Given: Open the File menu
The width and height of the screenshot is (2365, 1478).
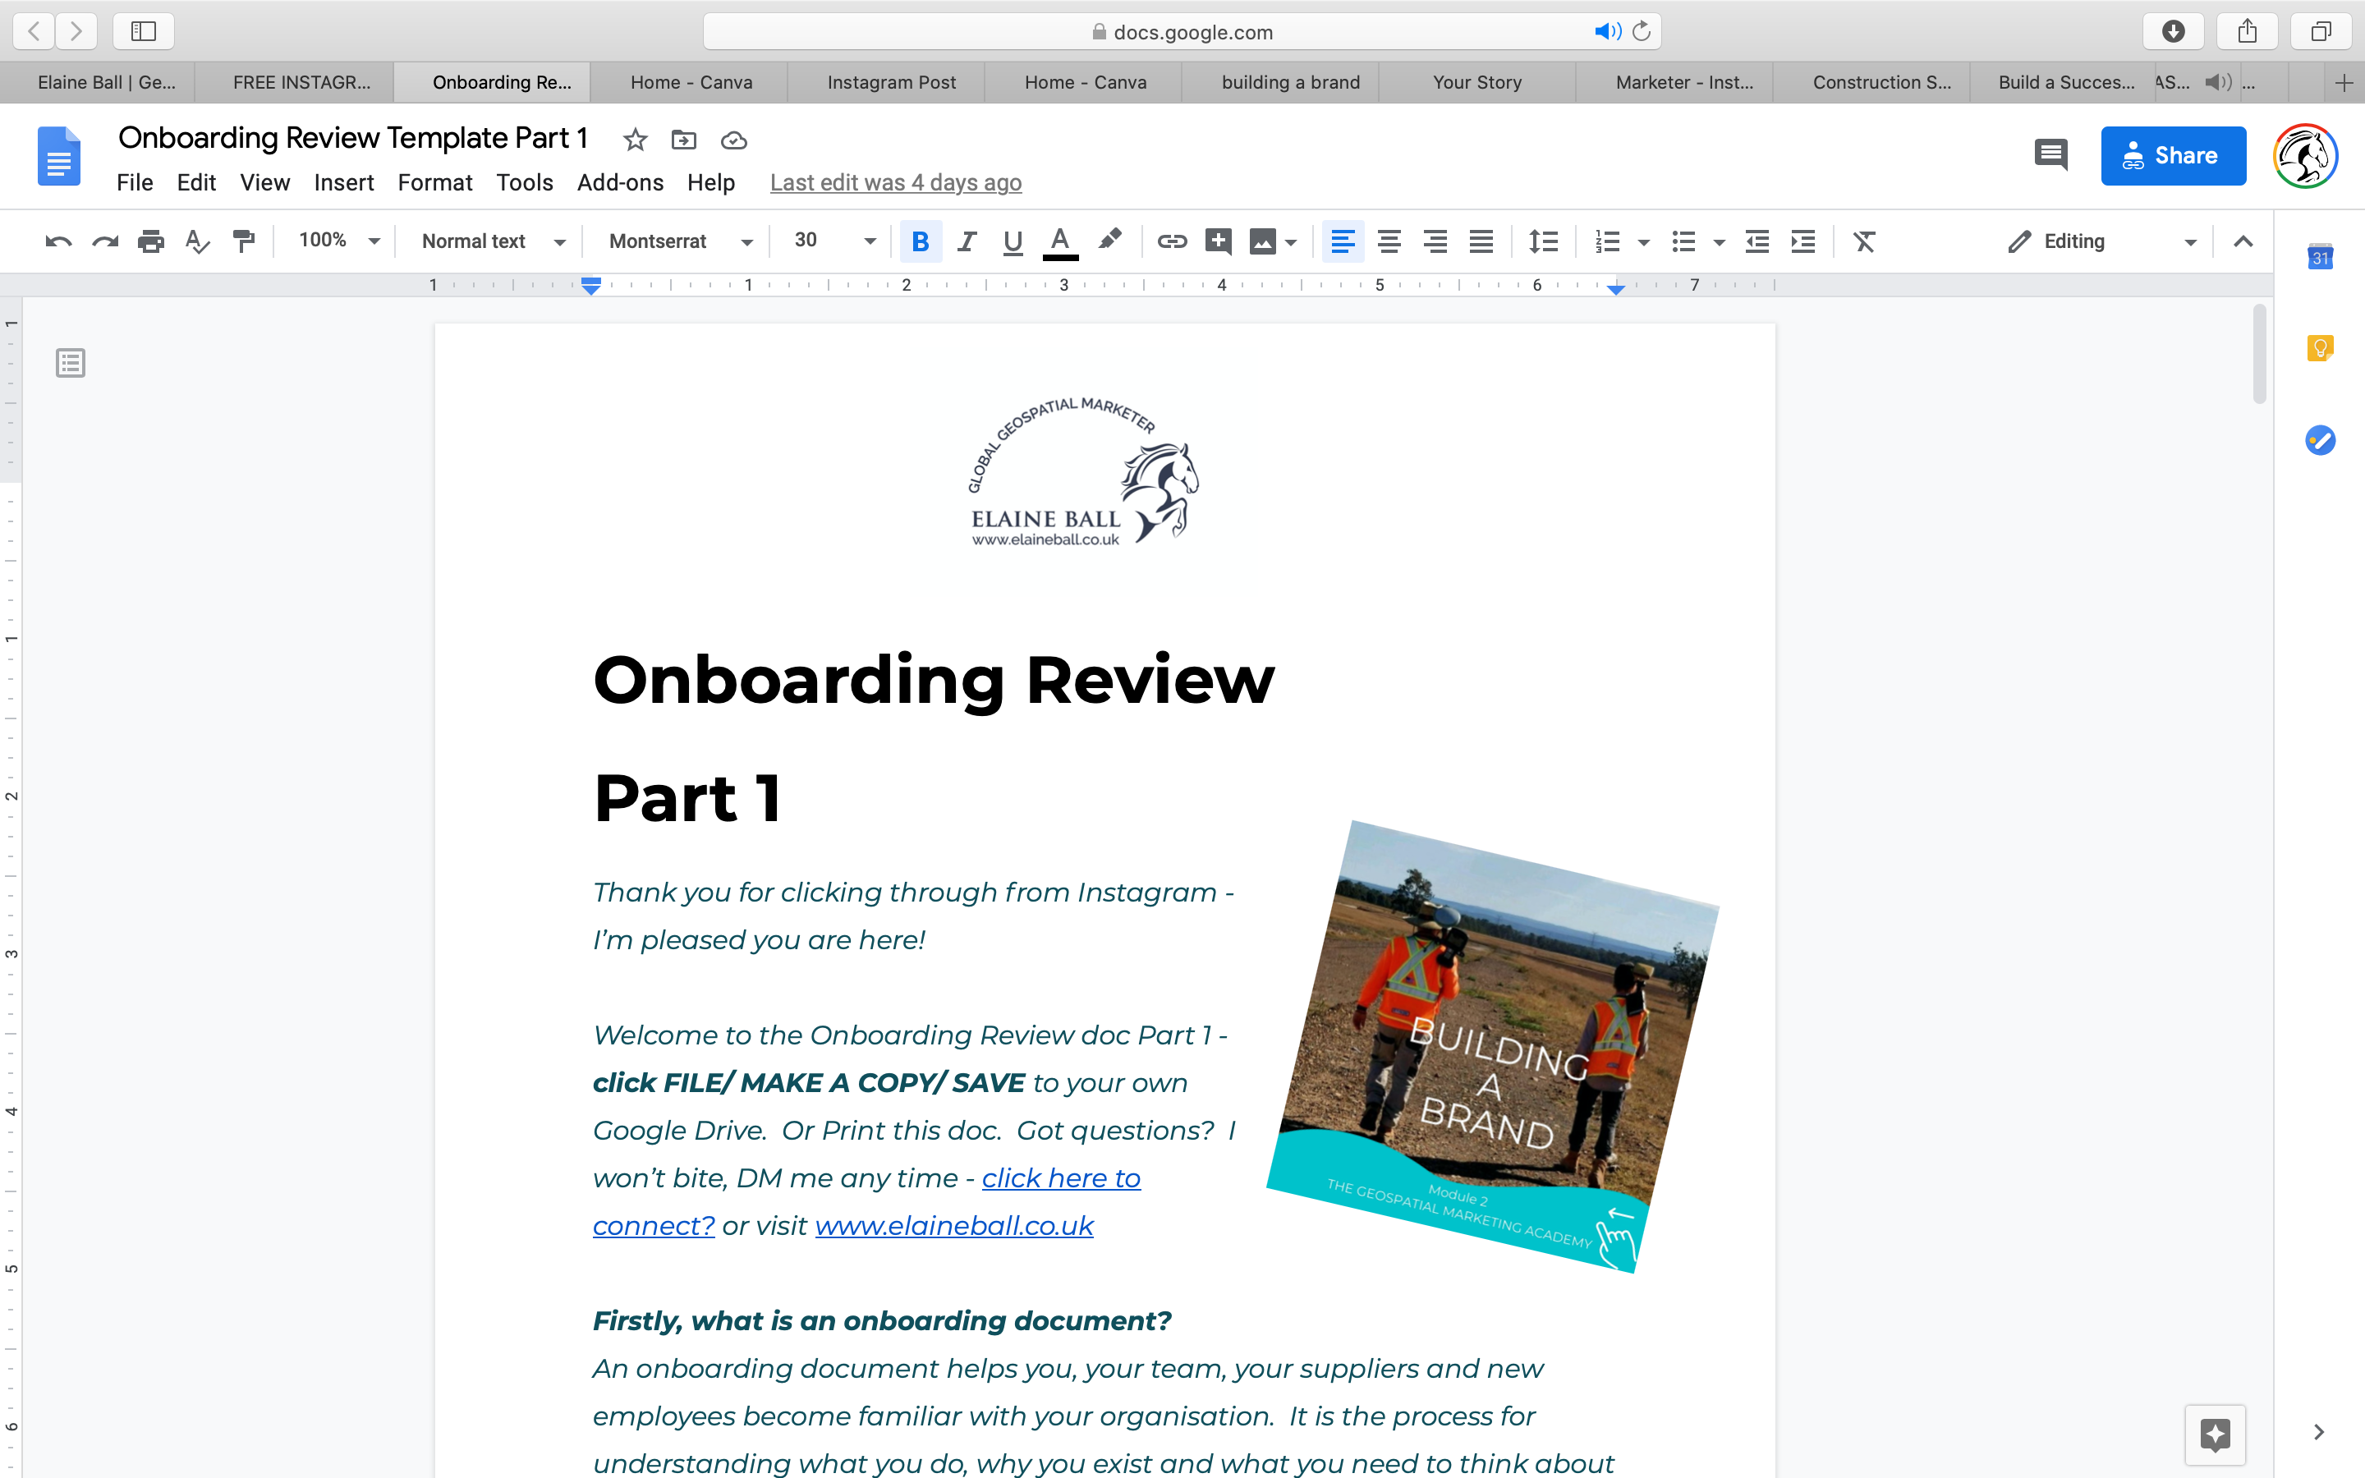Looking at the screenshot, I should [135, 183].
